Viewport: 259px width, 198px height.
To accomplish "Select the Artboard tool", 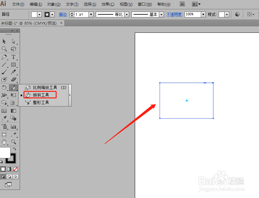I will tap(4, 135).
